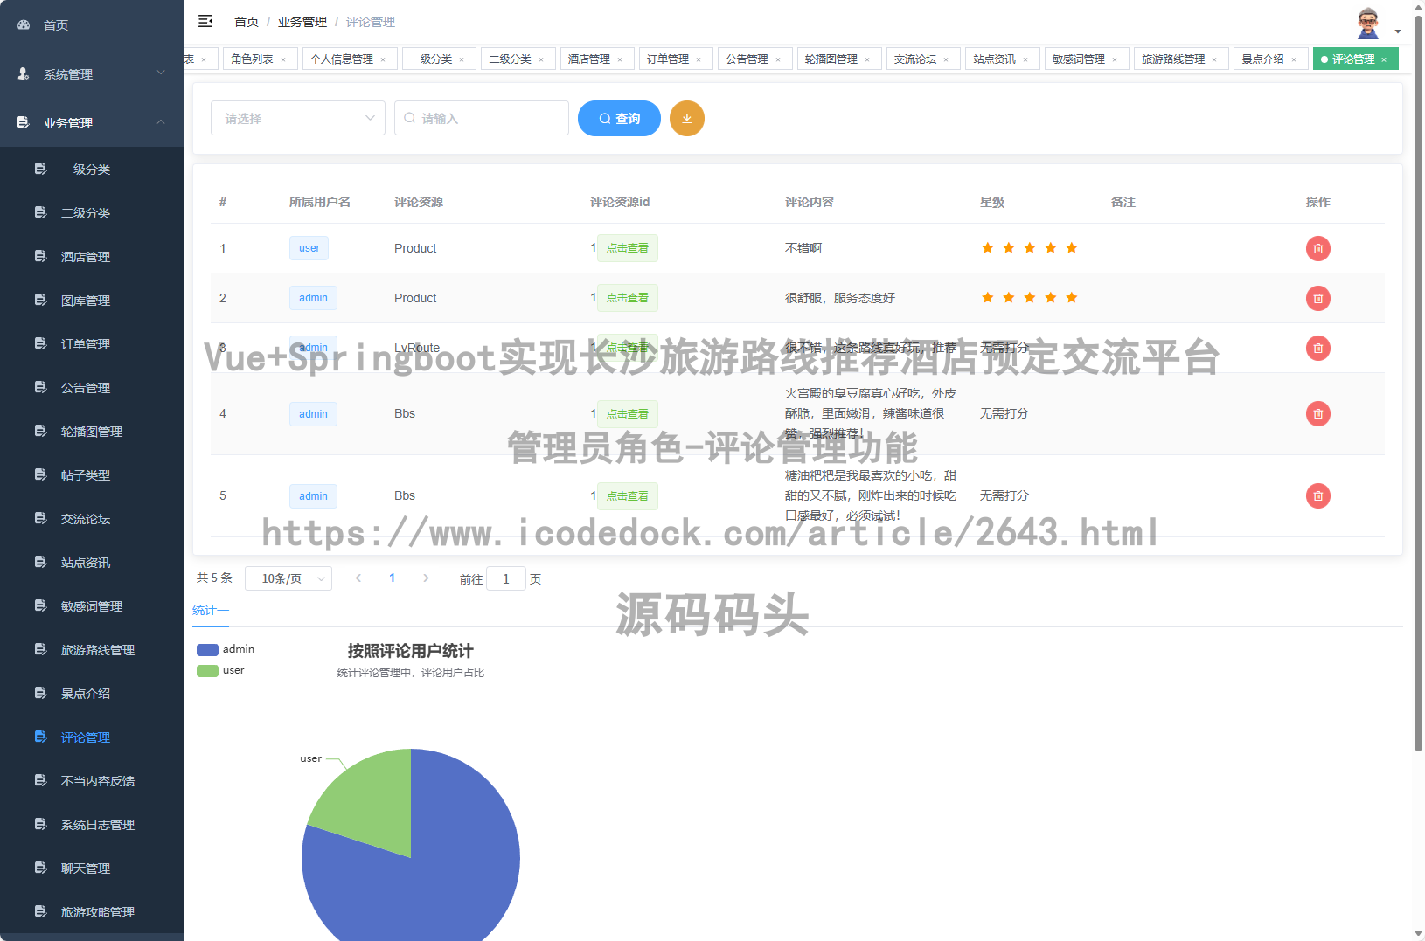Click a star in row 1's rating
Screen dimensions: 1425x941
(x=987, y=248)
